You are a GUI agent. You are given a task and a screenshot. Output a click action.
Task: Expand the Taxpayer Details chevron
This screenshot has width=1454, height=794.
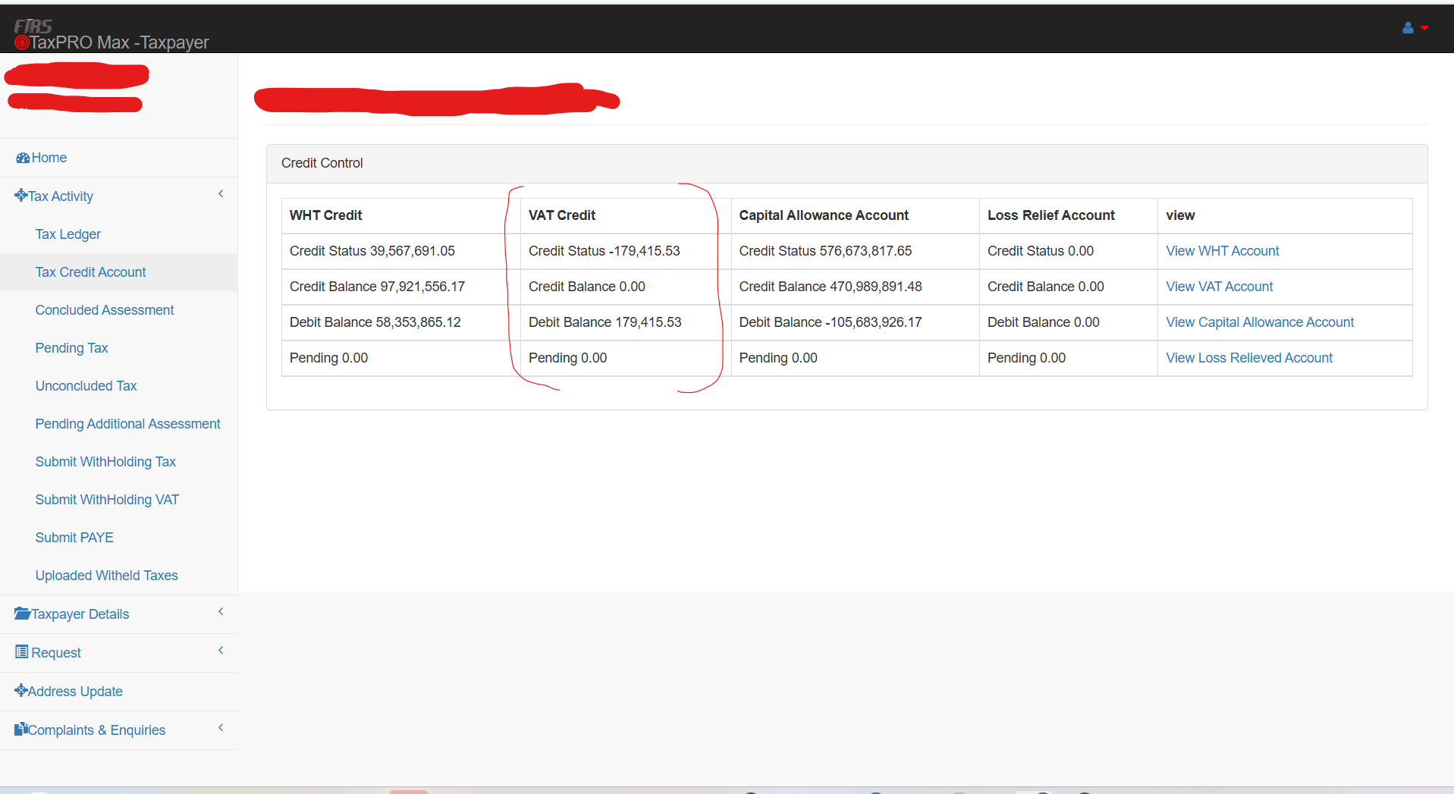tap(221, 612)
